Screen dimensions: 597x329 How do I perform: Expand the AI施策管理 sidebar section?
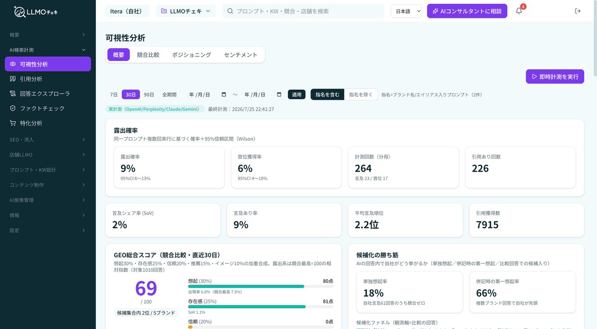[x=48, y=200]
